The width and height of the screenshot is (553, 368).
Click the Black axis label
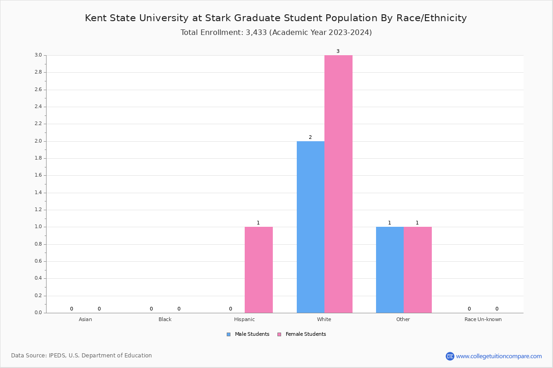pyautogui.click(x=165, y=319)
